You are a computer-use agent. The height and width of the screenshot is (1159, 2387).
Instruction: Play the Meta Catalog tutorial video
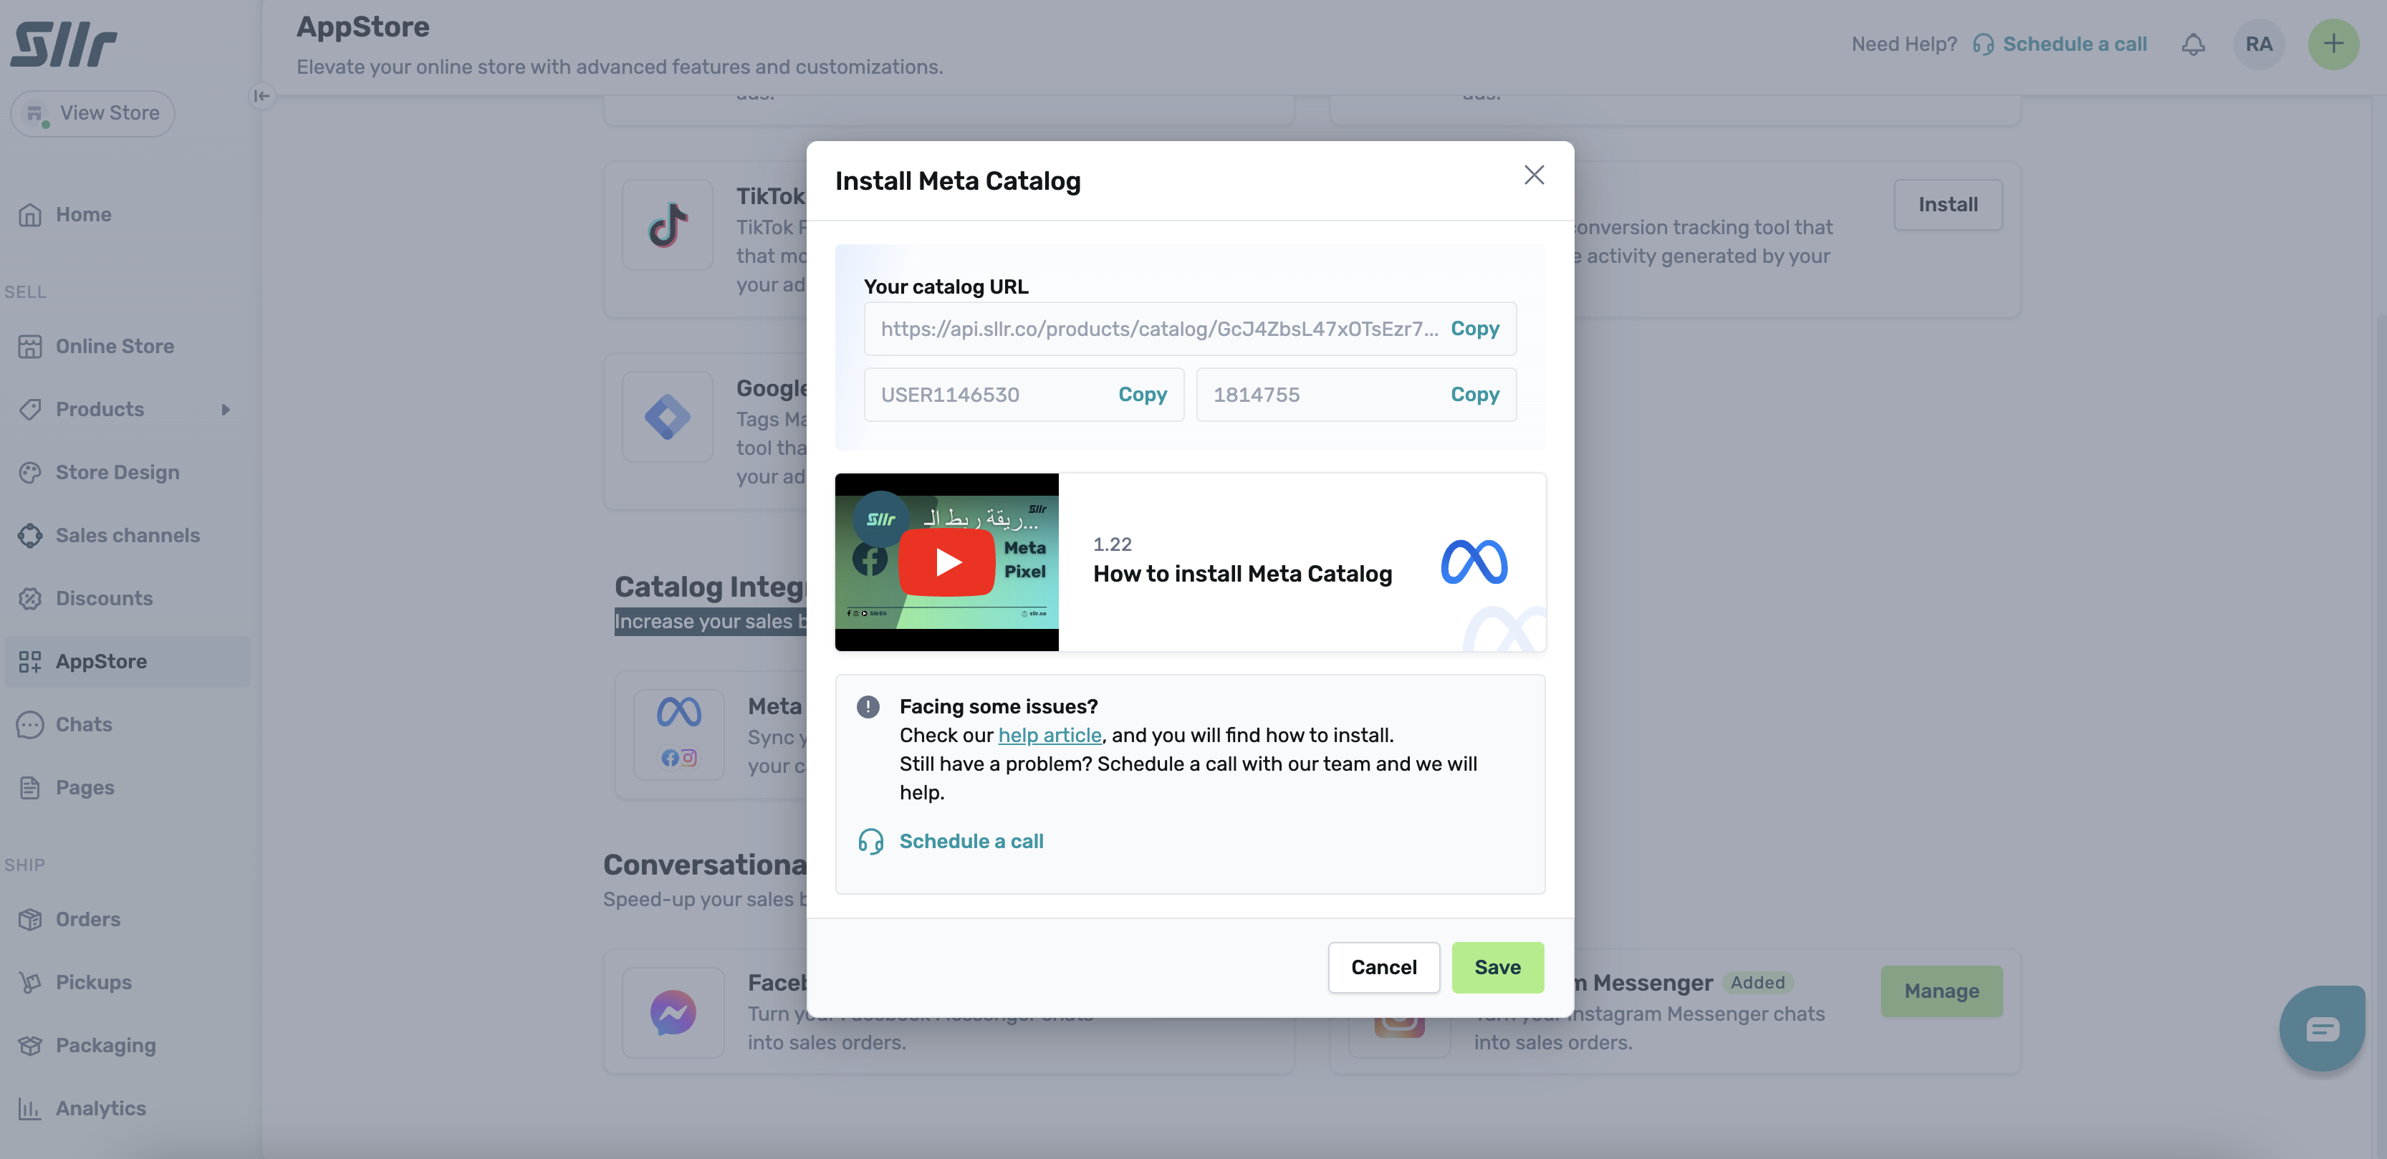click(946, 562)
